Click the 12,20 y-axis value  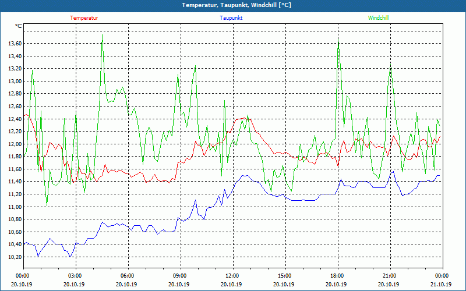click(15, 132)
